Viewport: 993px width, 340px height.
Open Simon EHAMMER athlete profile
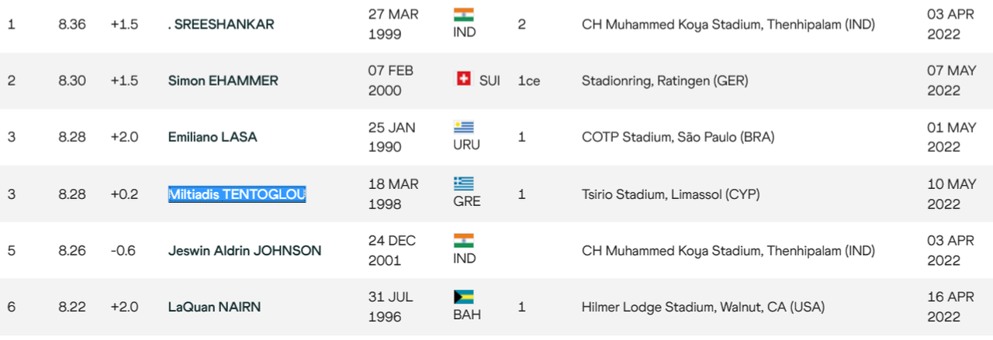pyautogui.click(x=223, y=81)
